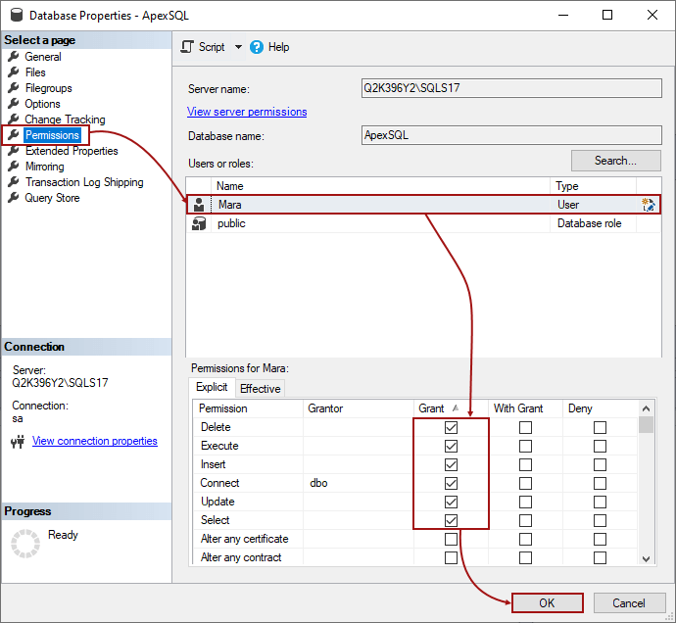Click the wrench icon beside Permissions
Image resolution: width=676 pixels, height=623 pixels.
point(14,135)
